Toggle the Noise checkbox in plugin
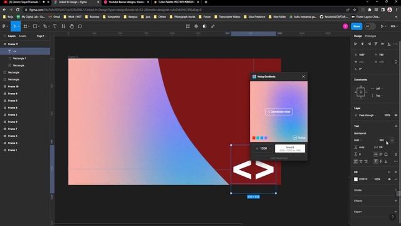401x226 pixels. click(x=294, y=138)
